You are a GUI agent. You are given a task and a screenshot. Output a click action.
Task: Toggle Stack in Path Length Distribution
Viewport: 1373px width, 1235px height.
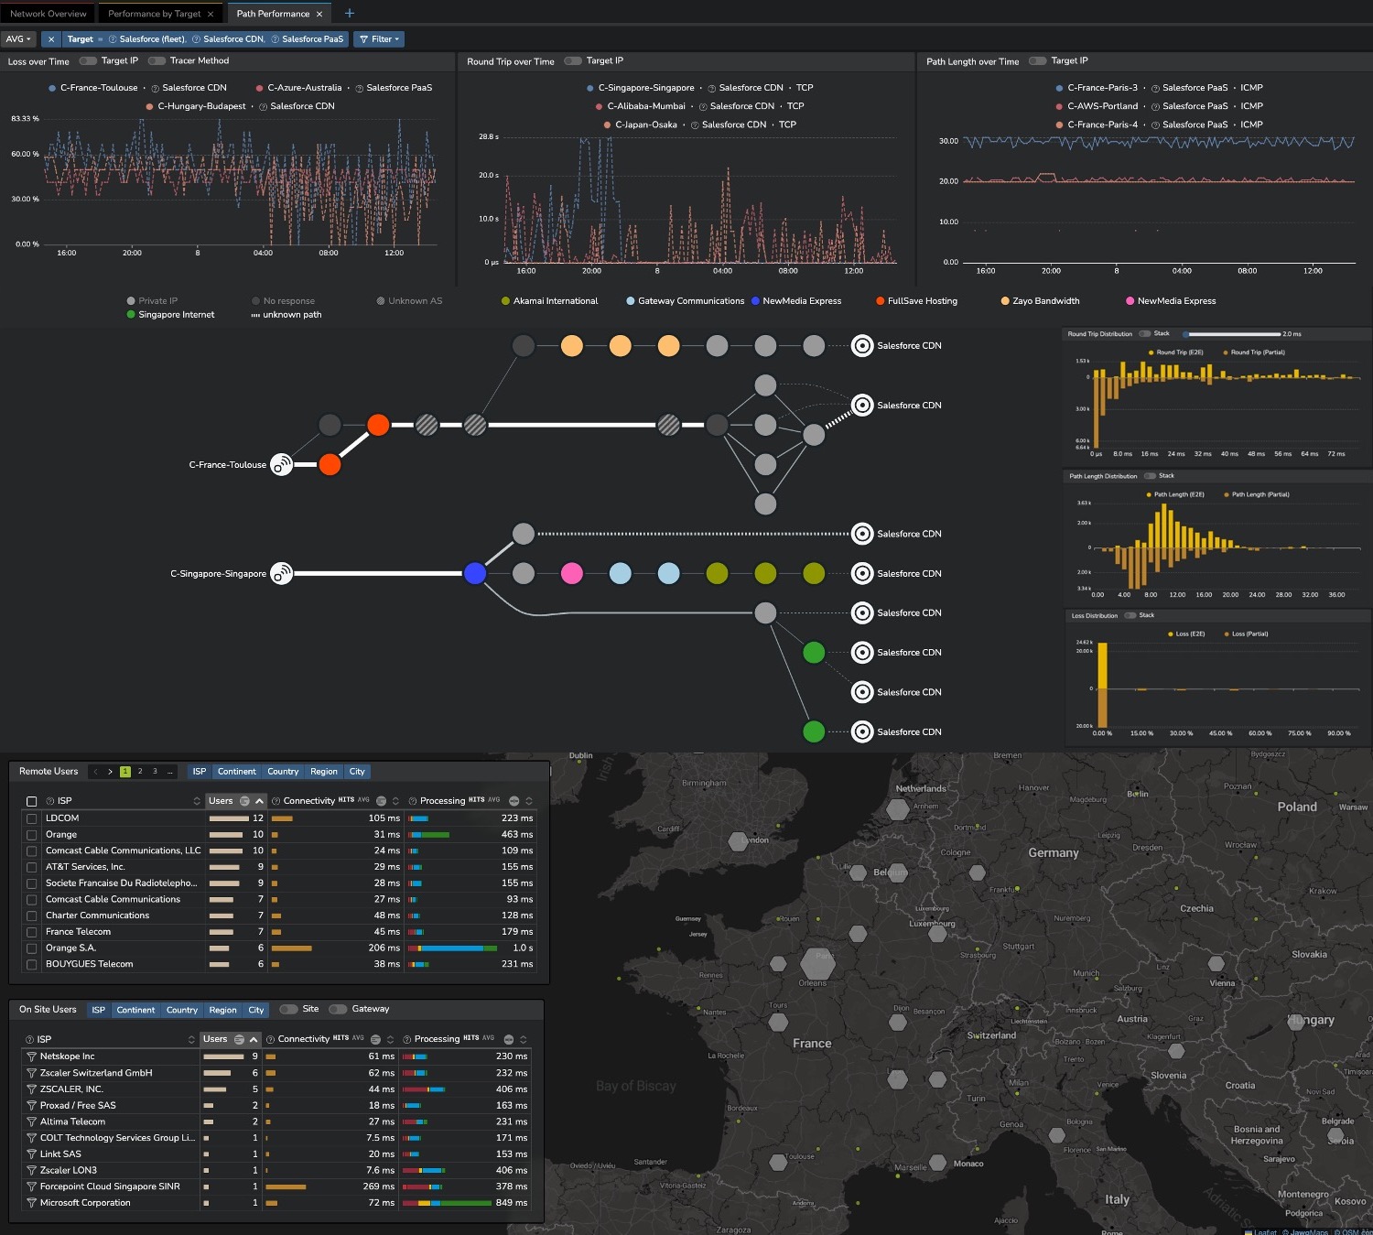tap(1150, 476)
